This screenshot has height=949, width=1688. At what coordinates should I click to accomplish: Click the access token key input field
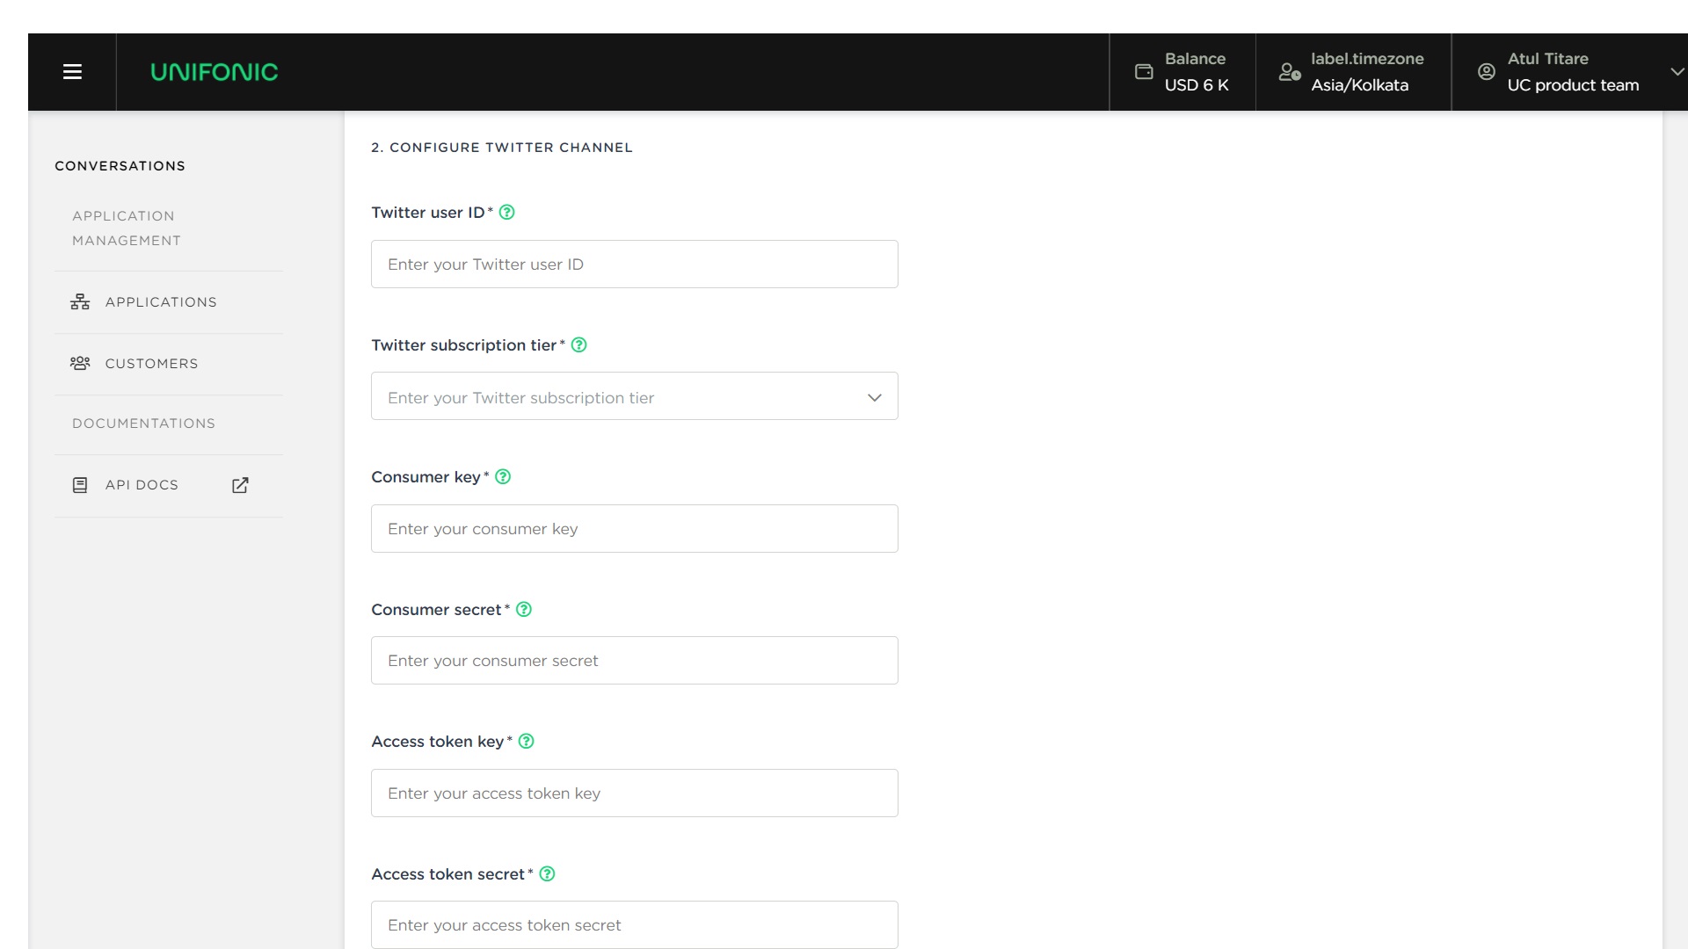click(x=634, y=793)
